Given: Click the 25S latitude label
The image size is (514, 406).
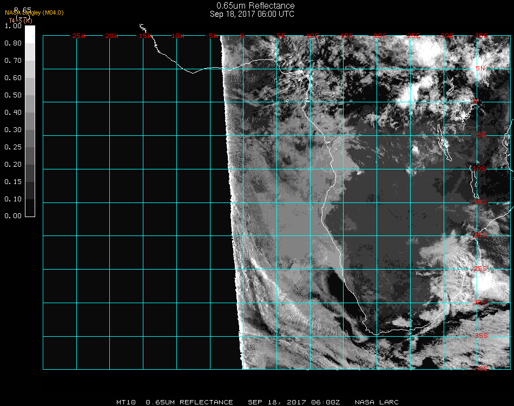Looking at the screenshot, I should click(480, 269).
